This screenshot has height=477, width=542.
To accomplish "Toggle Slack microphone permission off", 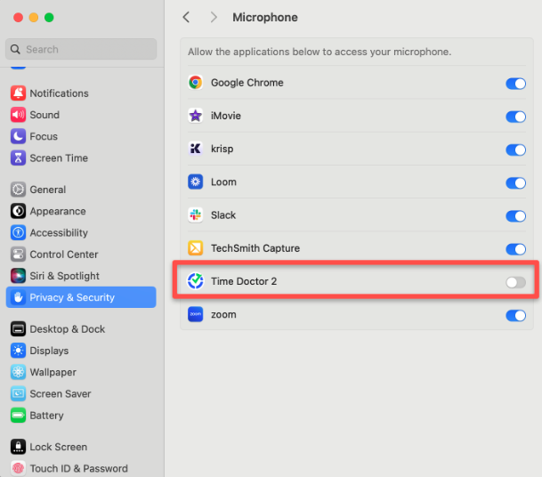I will point(515,215).
